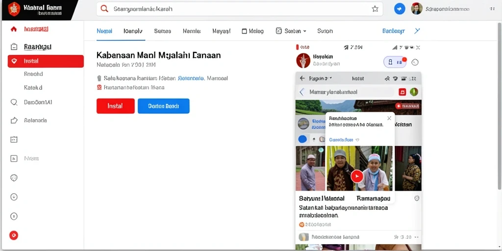Click the red emblem logo in header
This screenshot has height=251, width=502.
click(14, 9)
